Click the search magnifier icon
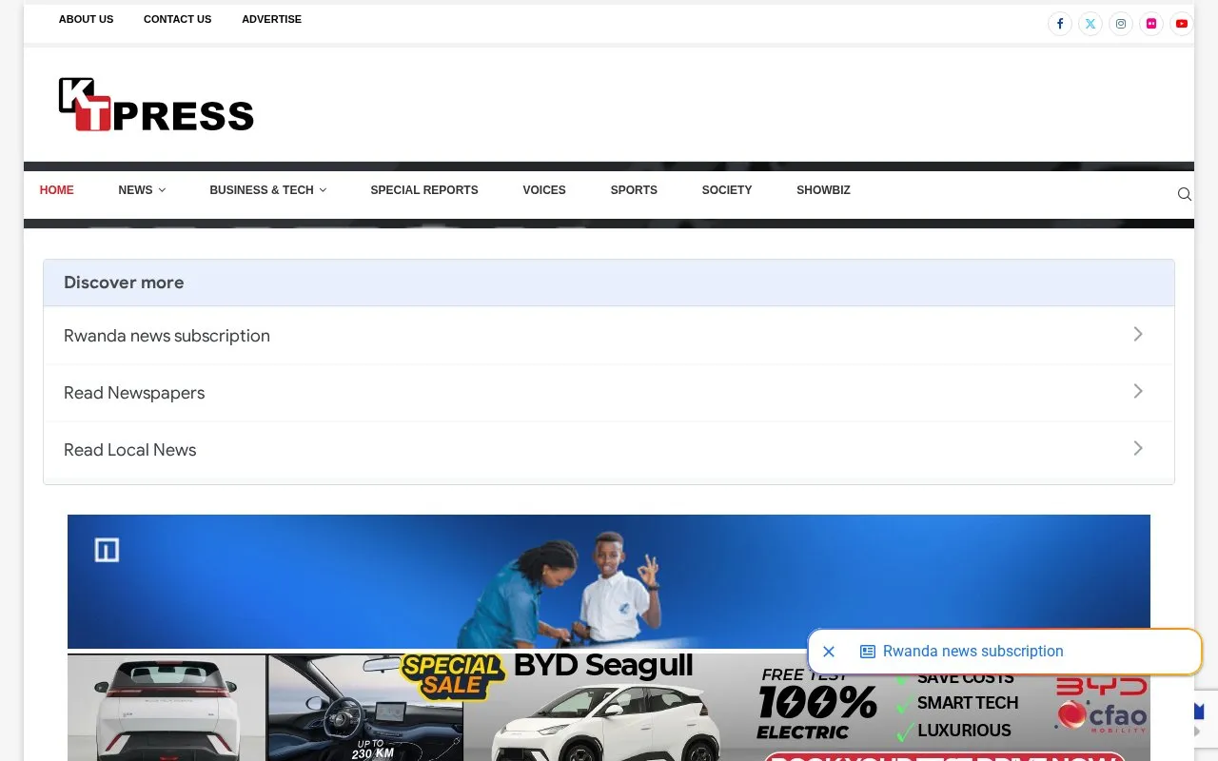The image size is (1218, 761). [1185, 194]
